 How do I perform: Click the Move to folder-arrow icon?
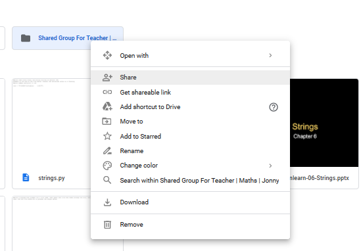pyautogui.click(x=107, y=122)
